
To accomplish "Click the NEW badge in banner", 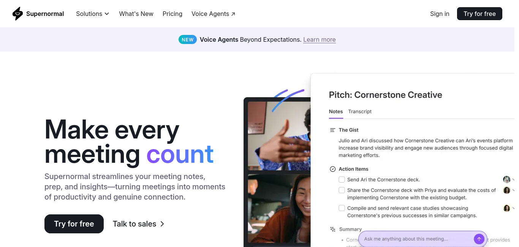I will [188, 39].
